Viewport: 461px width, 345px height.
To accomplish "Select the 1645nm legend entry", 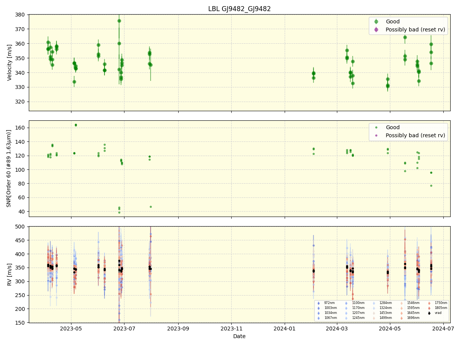I will (410, 313).
